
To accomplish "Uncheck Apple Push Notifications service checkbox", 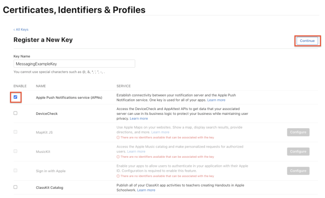I will [15, 97].
